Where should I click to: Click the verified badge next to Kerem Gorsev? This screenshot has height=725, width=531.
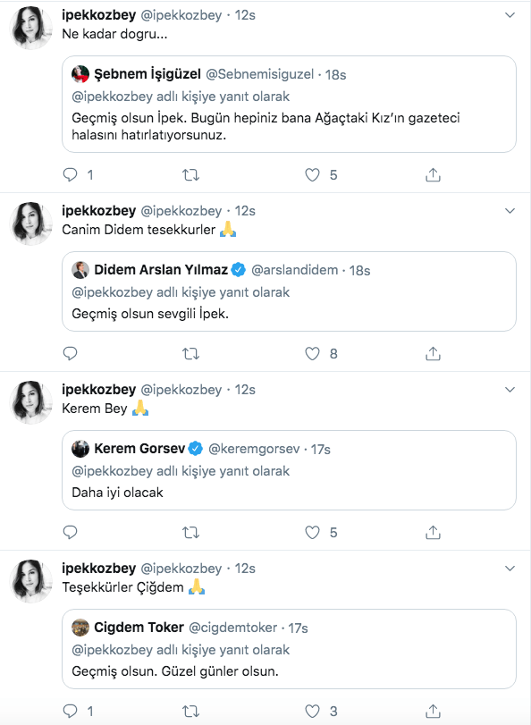(x=196, y=443)
